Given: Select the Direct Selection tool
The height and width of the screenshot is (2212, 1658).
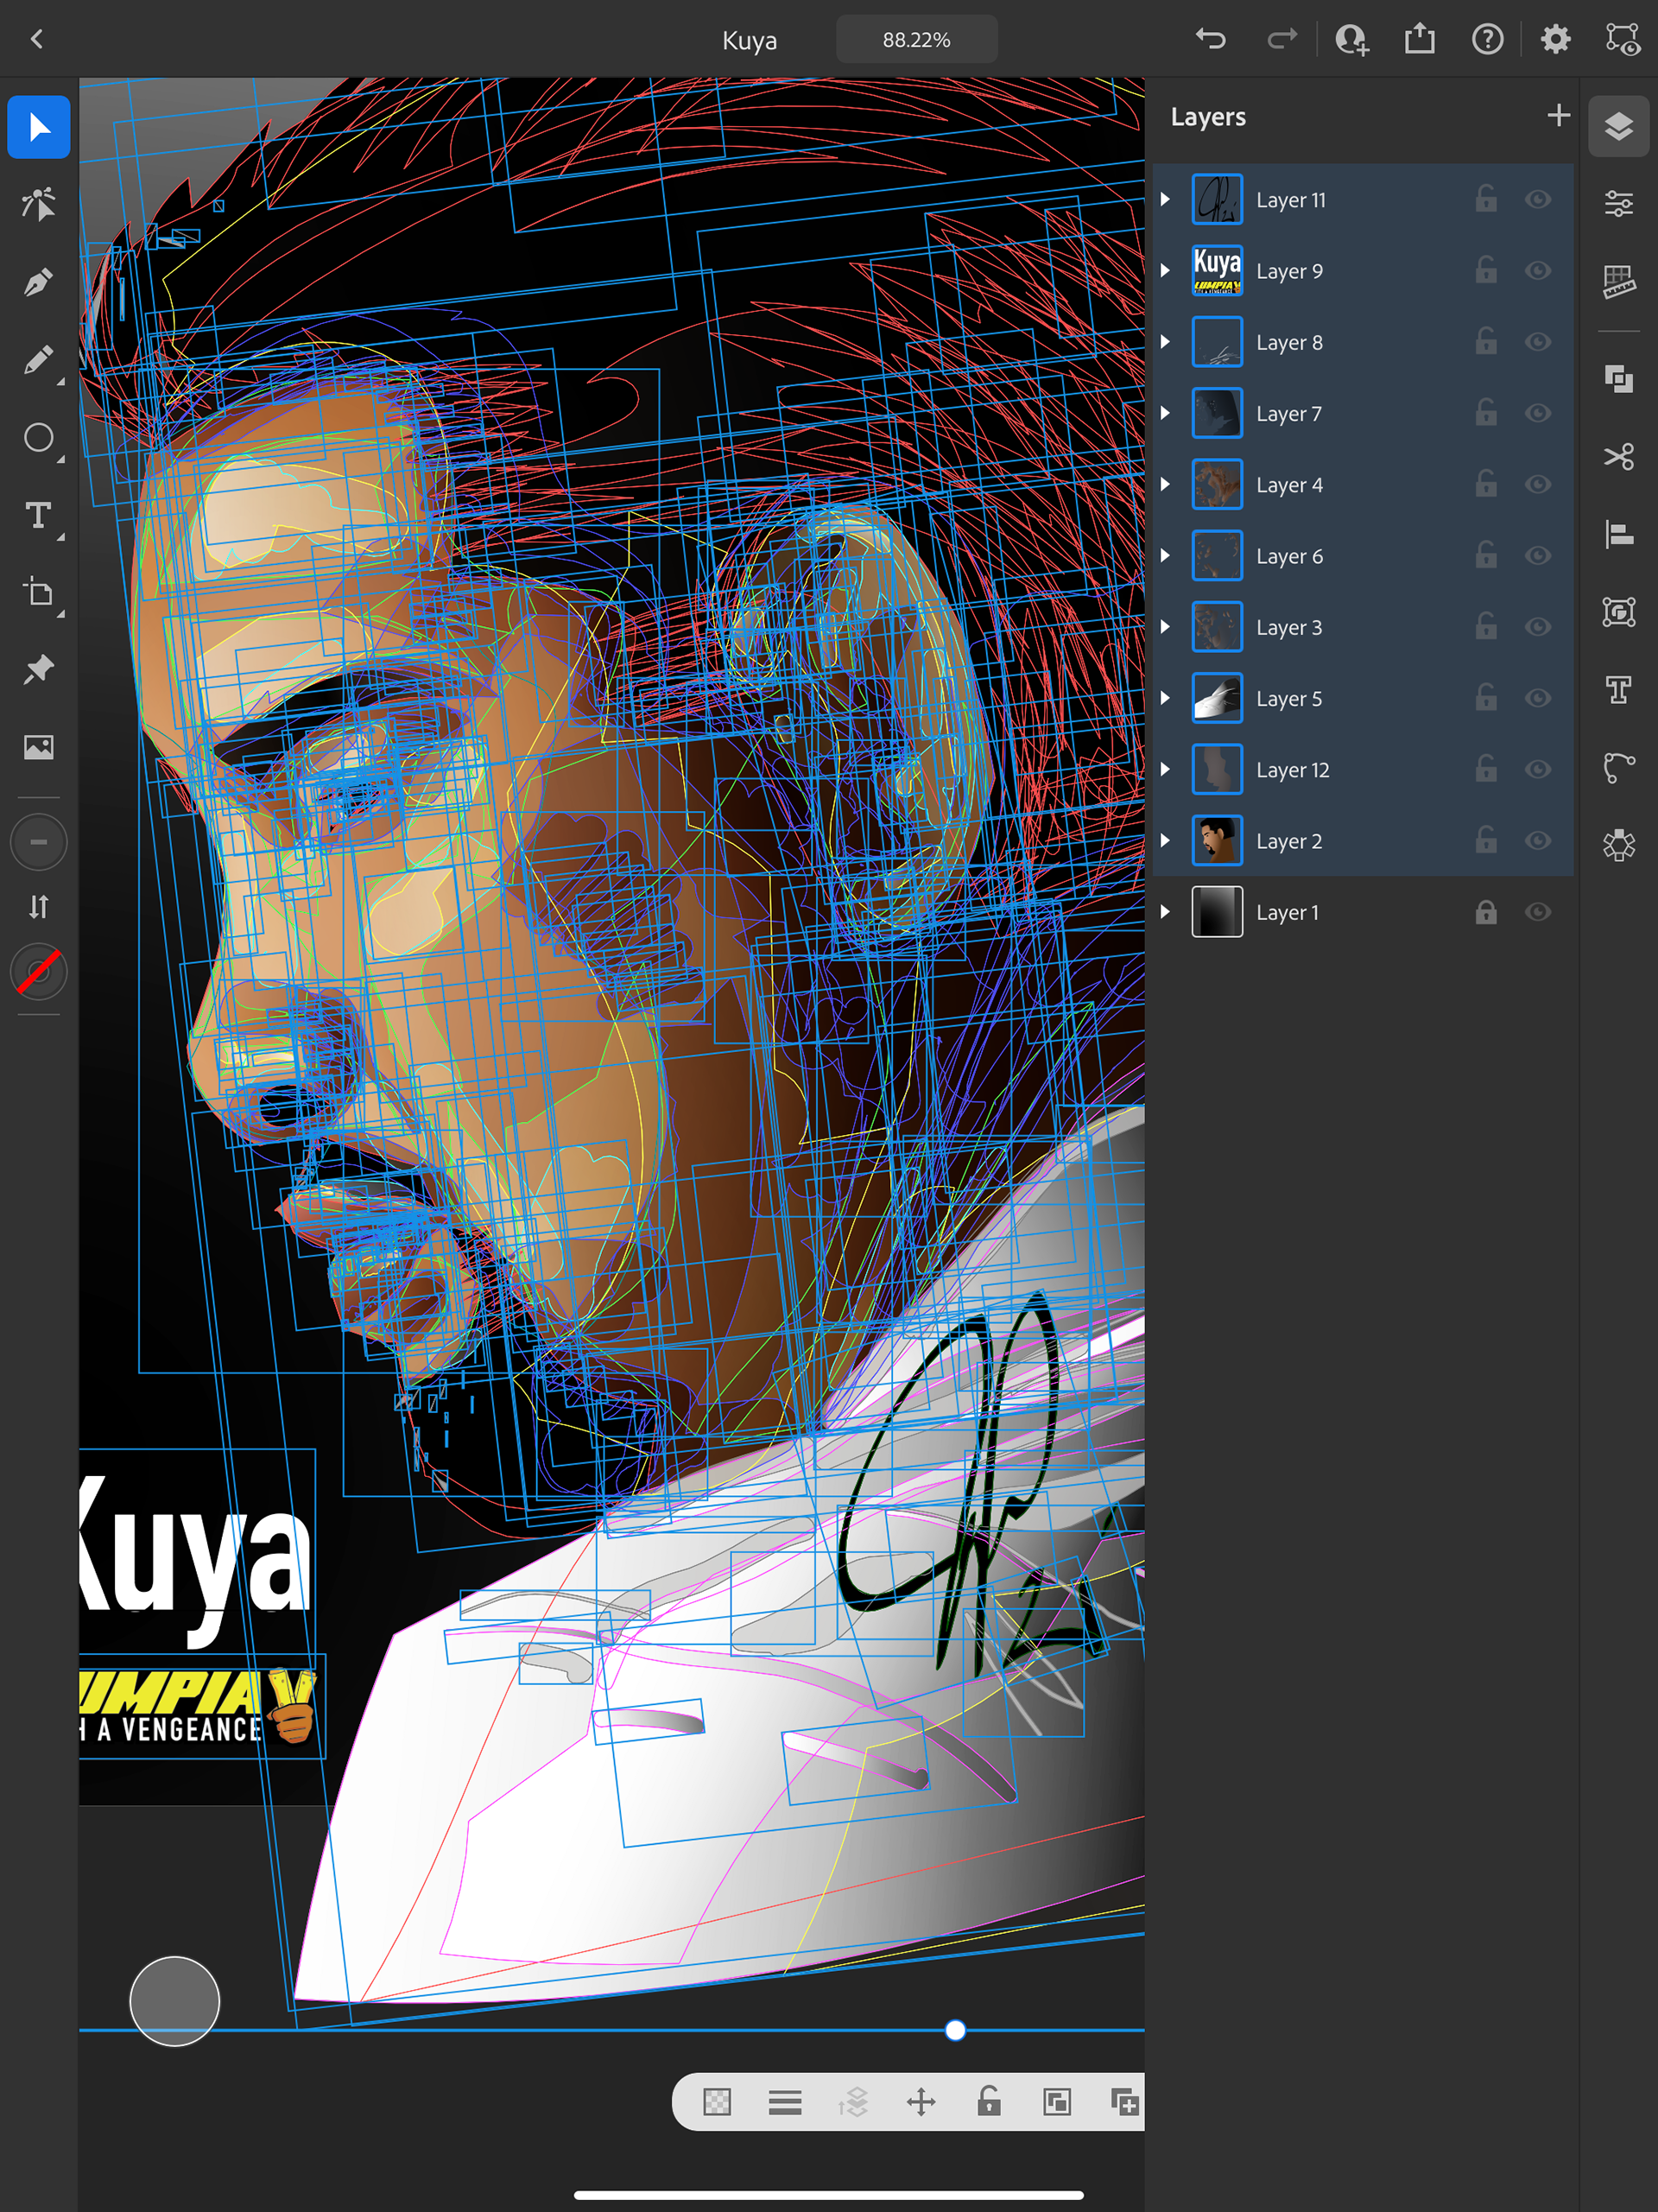Looking at the screenshot, I should click(x=39, y=204).
